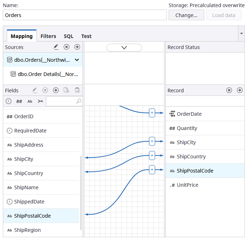The height and width of the screenshot is (240, 248).
Task: Click the collapse chevron above mapping canvas
Action: (x=124, y=48)
